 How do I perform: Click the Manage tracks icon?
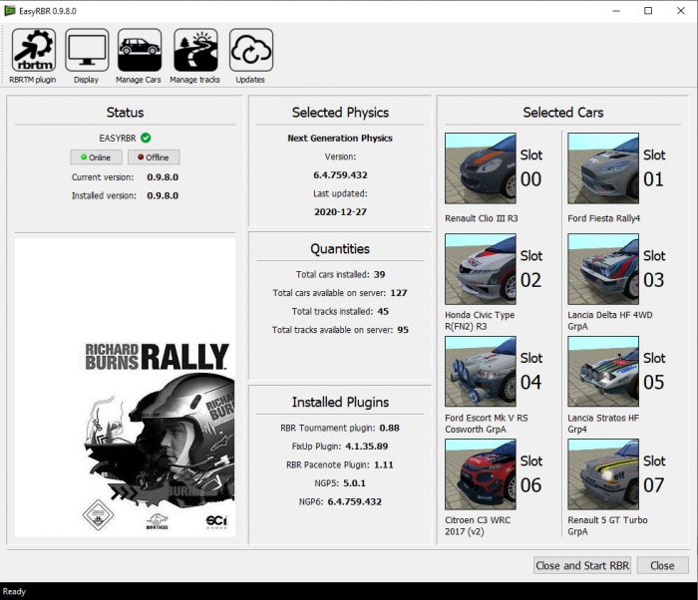tap(195, 50)
